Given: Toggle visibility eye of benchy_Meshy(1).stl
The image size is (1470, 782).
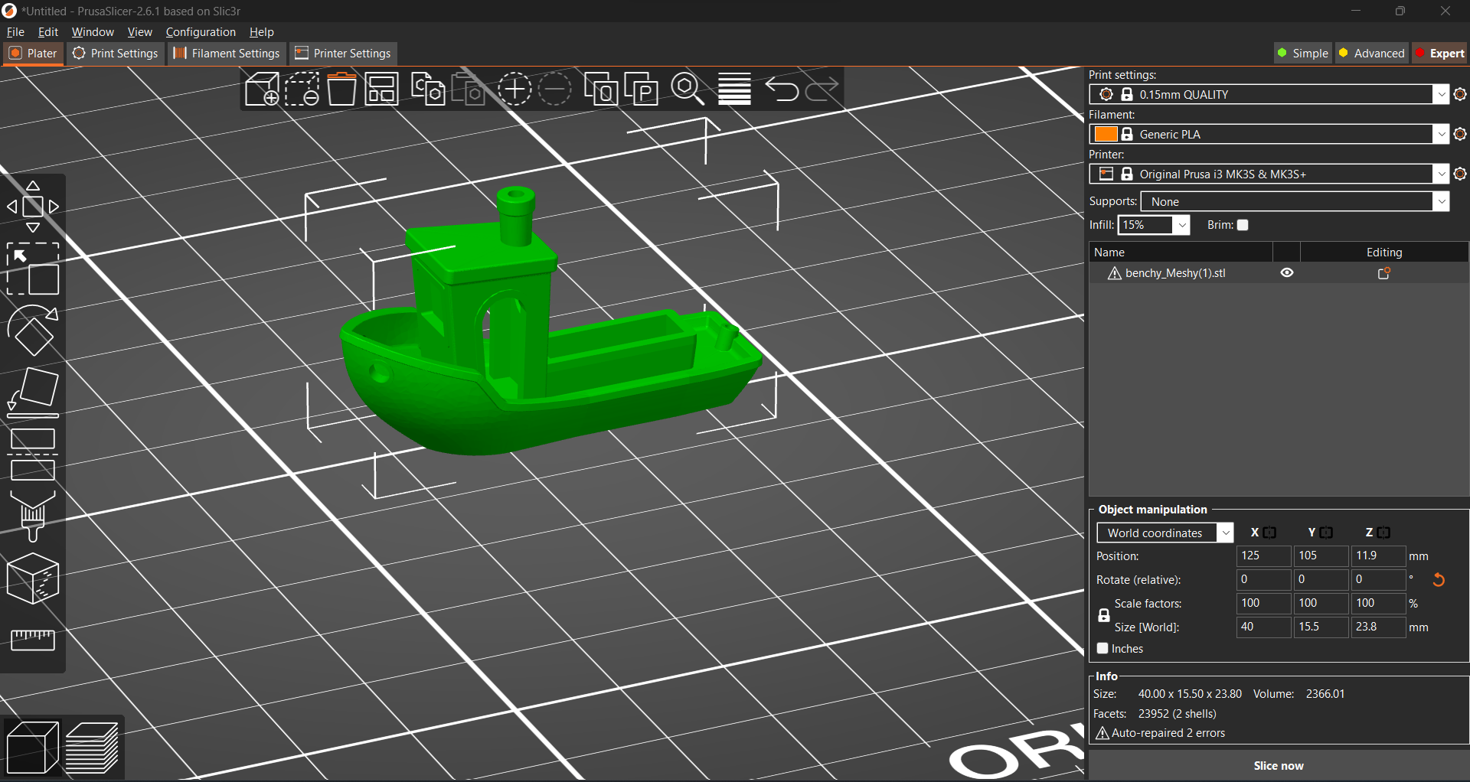Looking at the screenshot, I should pyautogui.click(x=1287, y=273).
